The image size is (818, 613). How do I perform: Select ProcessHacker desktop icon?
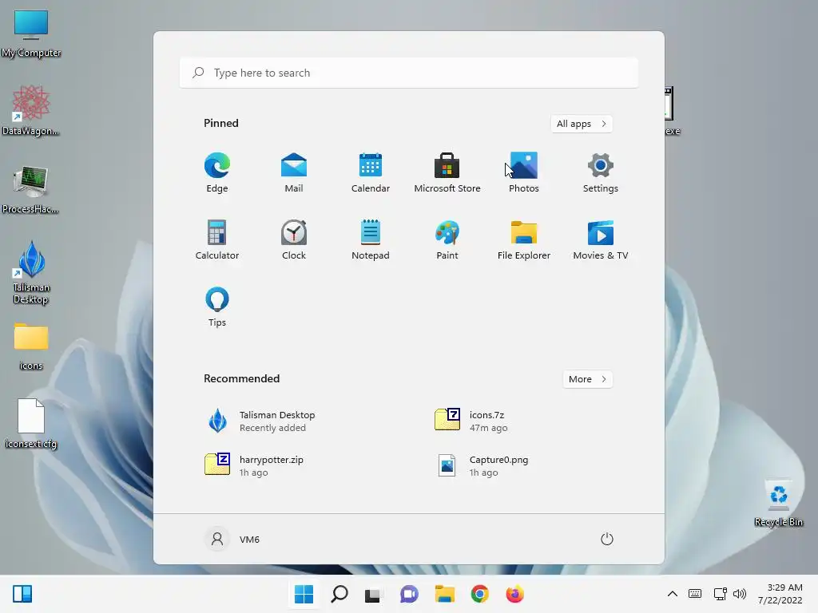(x=31, y=190)
